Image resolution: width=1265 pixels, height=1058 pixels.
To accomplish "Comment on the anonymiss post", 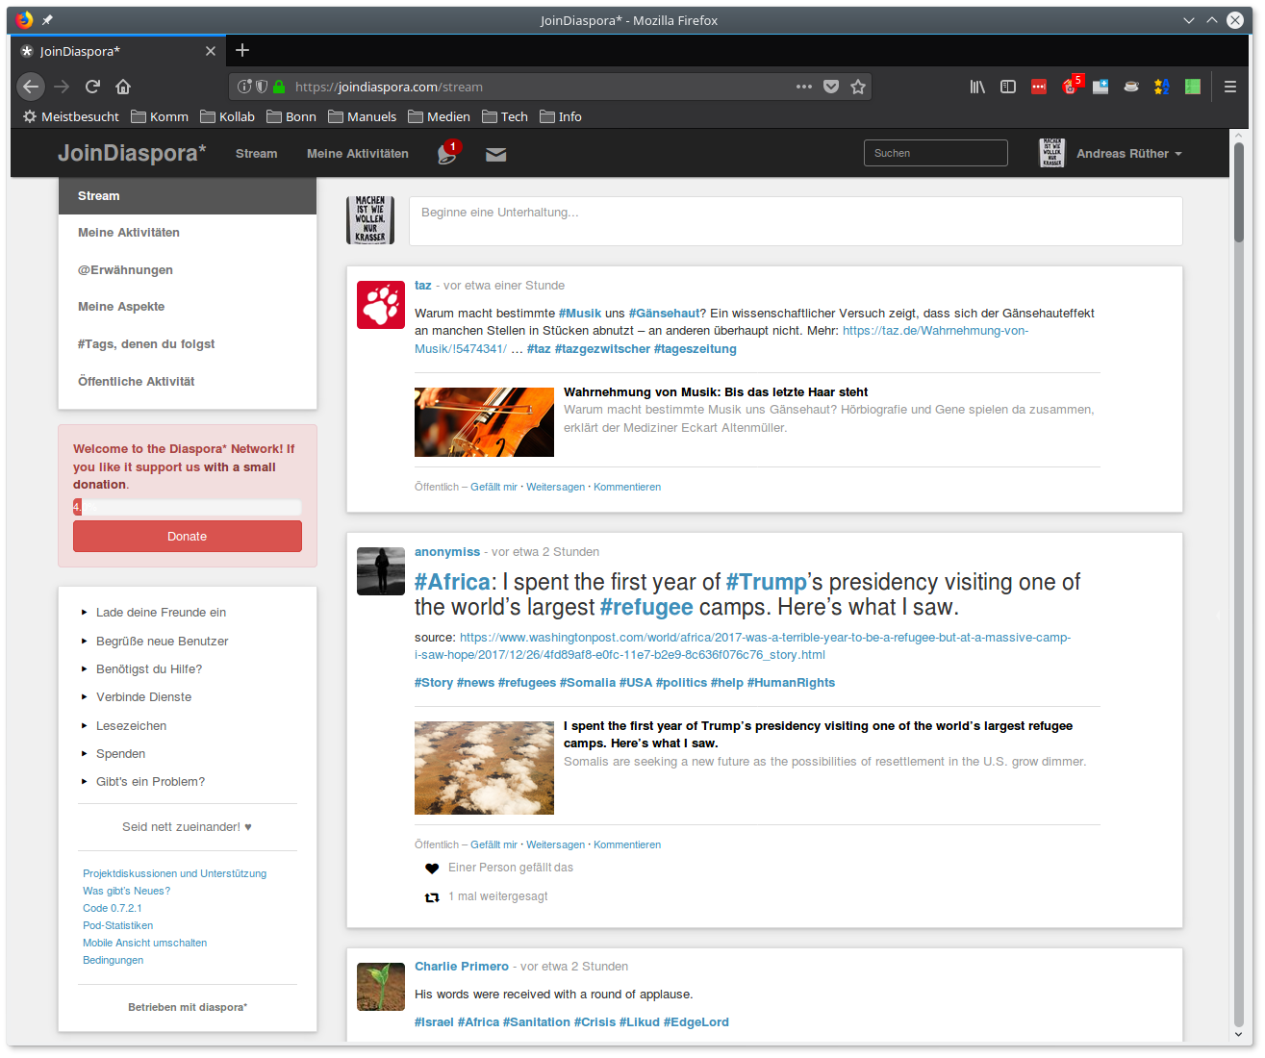I will tap(627, 845).
